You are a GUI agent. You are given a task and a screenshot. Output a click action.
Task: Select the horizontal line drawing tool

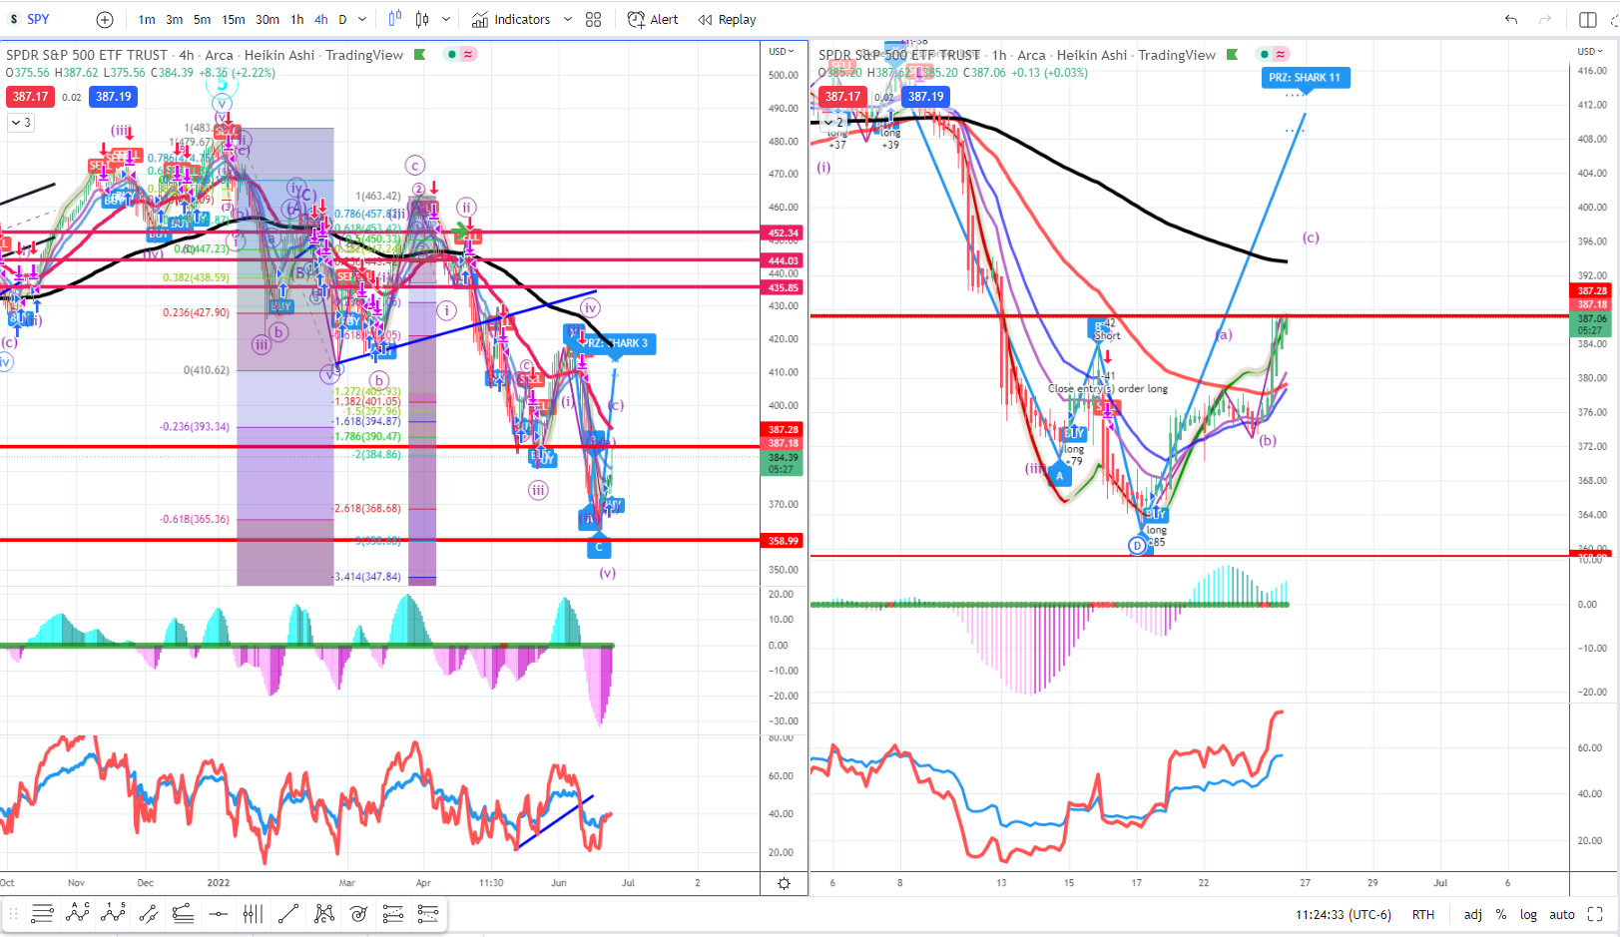pyautogui.click(x=219, y=913)
